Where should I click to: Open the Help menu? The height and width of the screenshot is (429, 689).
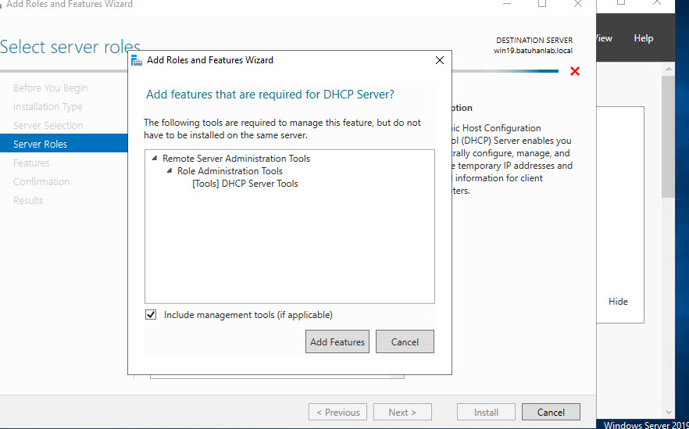click(643, 38)
